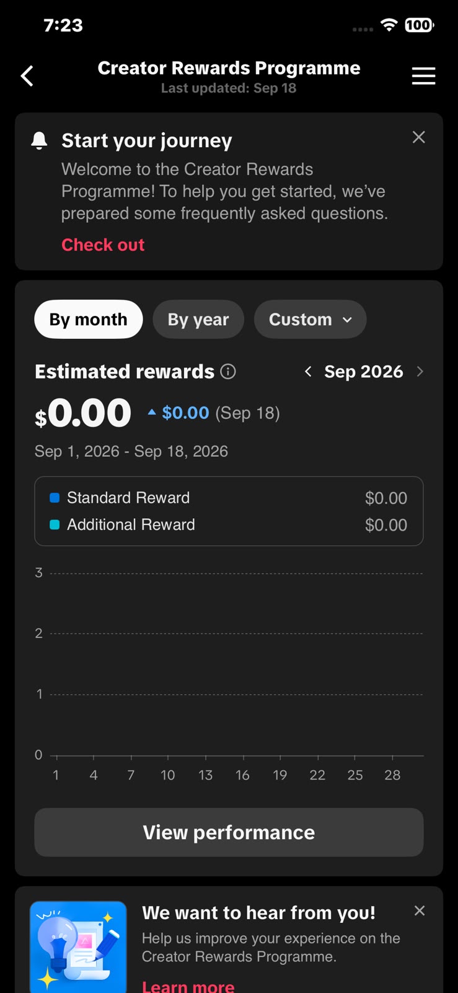Image resolution: width=458 pixels, height=993 pixels.
Task: Tap the Sep 2026 month label
Action: pos(364,372)
